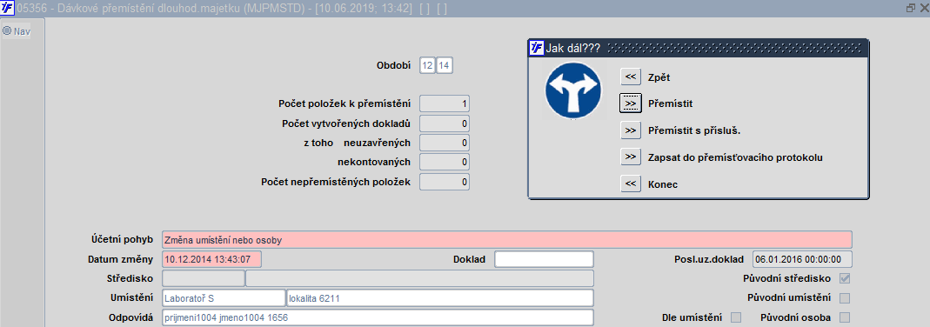Image resolution: width=930 pixels, height=327 pixels.
Task: Click the >> button next to Přemístit
Action: [x=631, y=103]
